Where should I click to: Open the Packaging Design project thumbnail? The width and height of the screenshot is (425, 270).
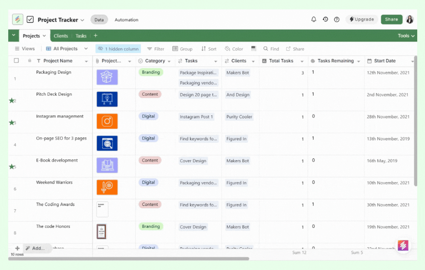107,77
